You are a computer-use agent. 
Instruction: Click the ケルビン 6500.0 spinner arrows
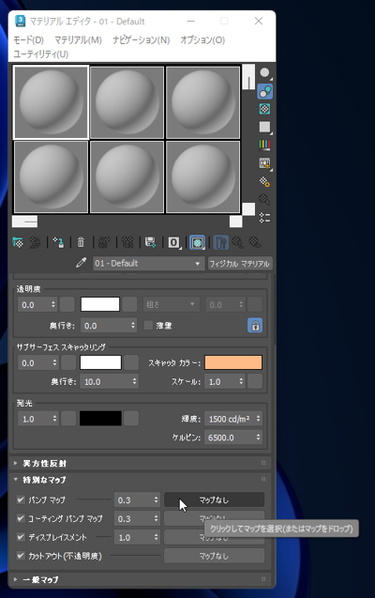pyautogui.click(x=259, y=437)
